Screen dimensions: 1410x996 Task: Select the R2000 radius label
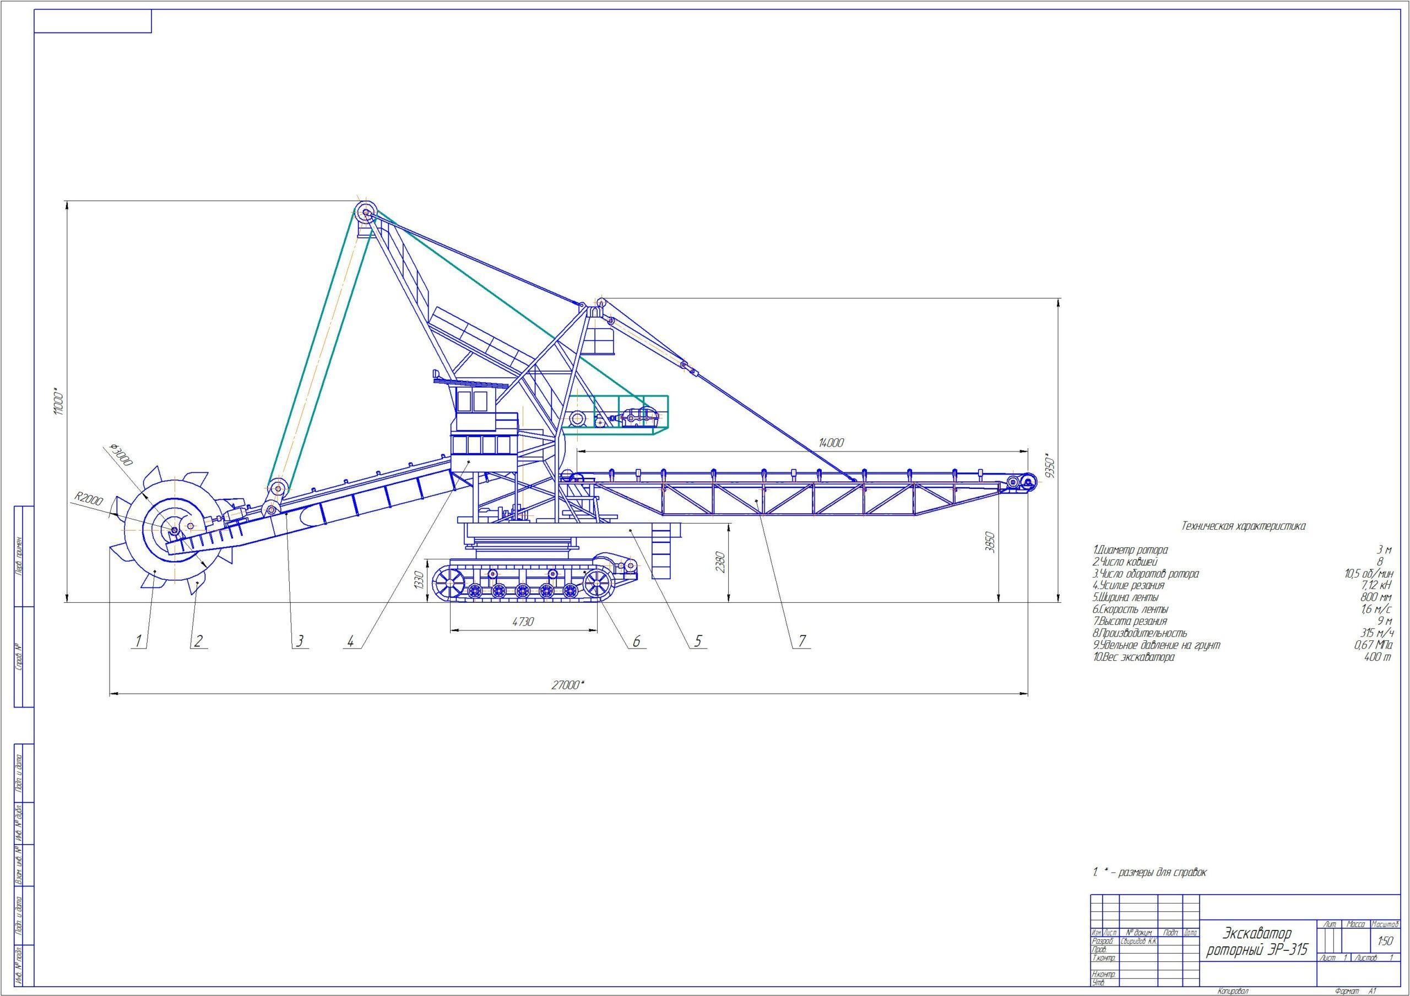pos(89,500)
